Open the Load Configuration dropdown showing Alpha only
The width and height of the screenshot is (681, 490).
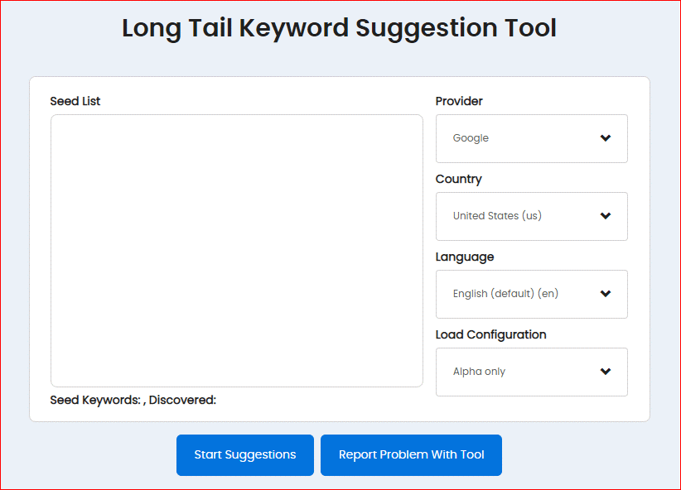click(532, 372)
